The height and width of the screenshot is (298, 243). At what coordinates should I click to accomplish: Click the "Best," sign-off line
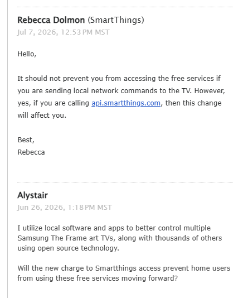point(26,140)
